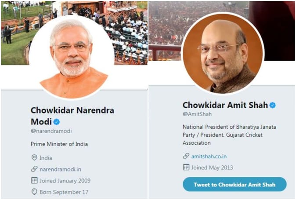
Task: Click the link icon beside amitshah.co.in
Action: (x=186, y=156)
